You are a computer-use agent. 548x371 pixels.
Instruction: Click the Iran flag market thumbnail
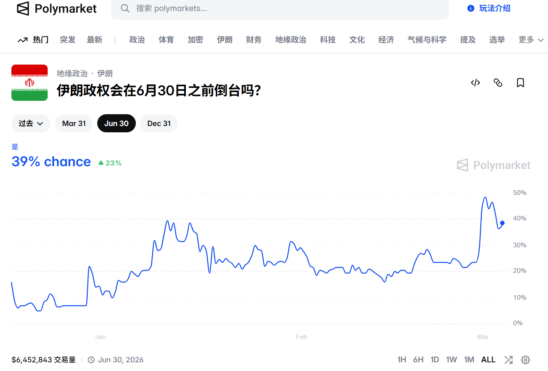click(x=29, y=83)
